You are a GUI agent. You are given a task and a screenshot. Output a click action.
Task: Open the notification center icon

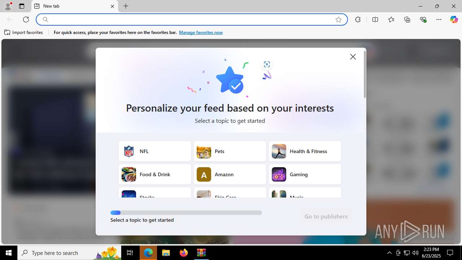(450, 253)
